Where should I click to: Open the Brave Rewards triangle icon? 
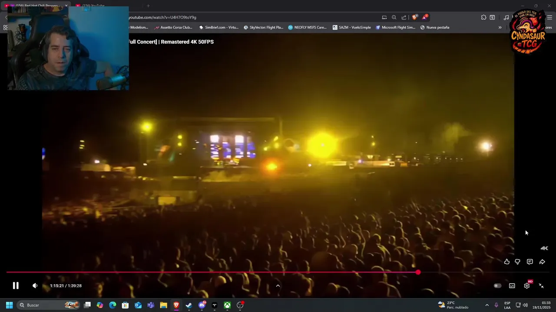[425, 17]
